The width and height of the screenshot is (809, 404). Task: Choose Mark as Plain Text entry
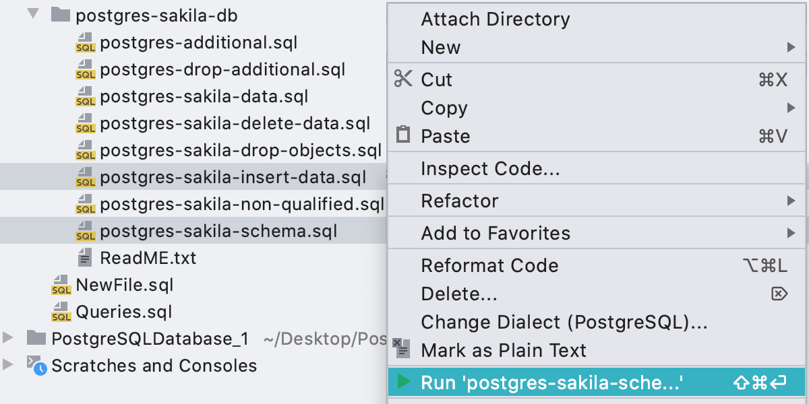pyautogui.click(x=597, y=350)
